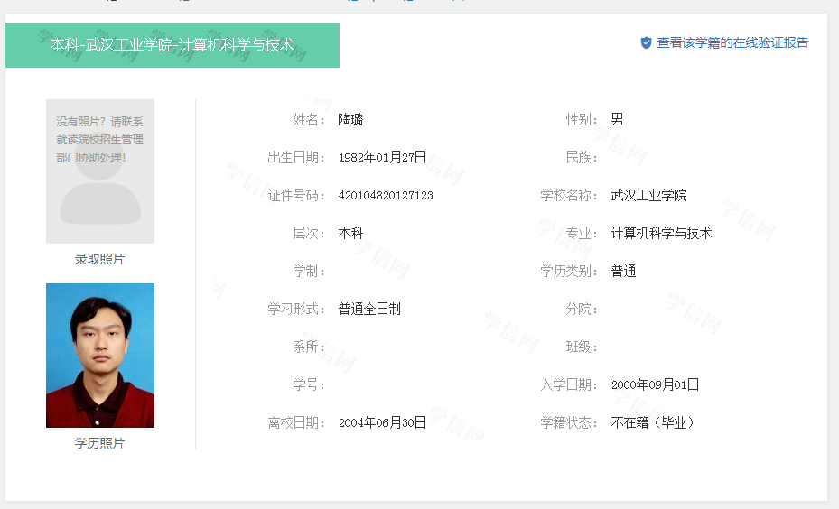Click the 录取照片 caption

[100, 259]
